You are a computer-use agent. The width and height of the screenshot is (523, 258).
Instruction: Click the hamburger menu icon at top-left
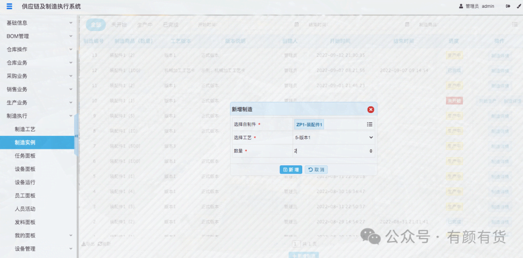pos(9,6)
